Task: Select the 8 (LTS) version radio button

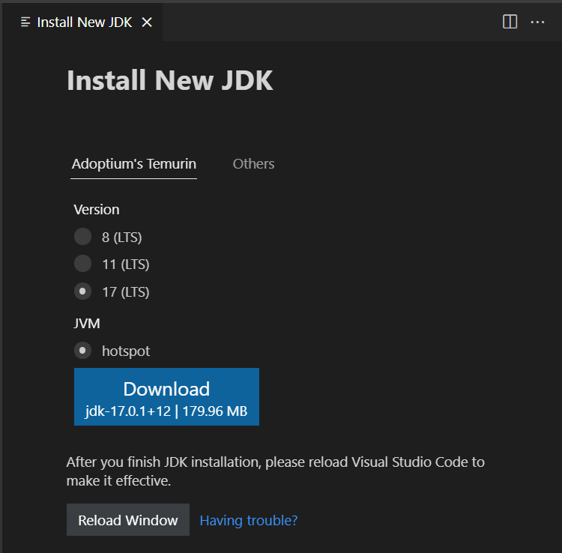Action: click(x=82, y=237)
